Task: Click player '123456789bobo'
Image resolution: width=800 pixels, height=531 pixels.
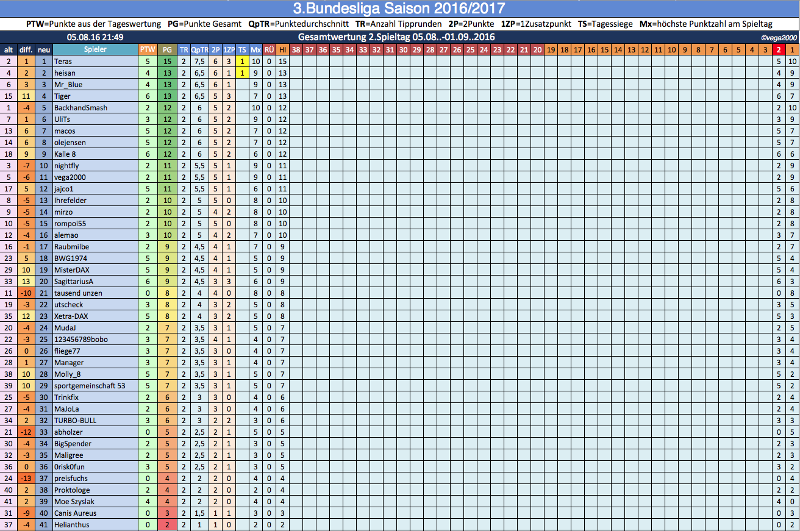Action: [x=95, y=340]
